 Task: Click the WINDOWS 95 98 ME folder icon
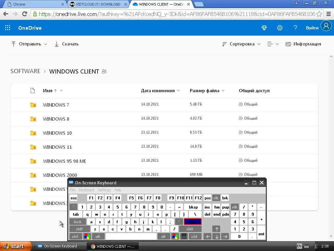tap(33, 161)
